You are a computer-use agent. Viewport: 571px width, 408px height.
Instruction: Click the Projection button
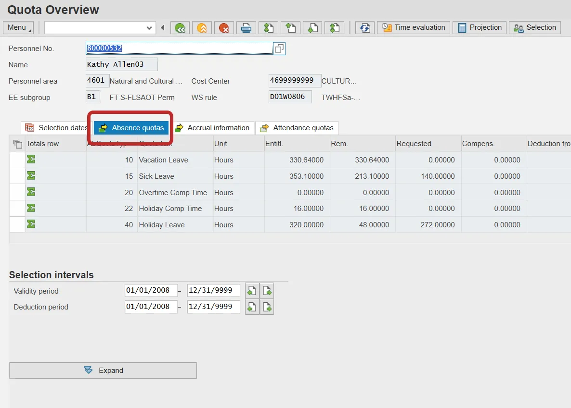coord(480,27)
